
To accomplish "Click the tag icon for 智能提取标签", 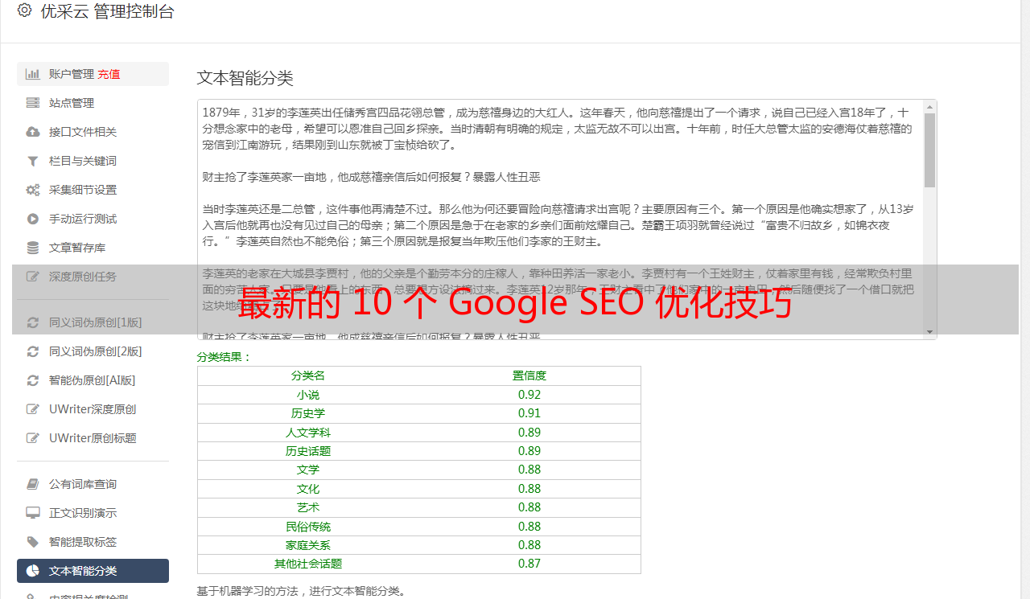I will tap(33, 542).
